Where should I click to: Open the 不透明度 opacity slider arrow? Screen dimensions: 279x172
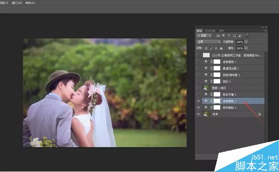(x=246, y=42)
